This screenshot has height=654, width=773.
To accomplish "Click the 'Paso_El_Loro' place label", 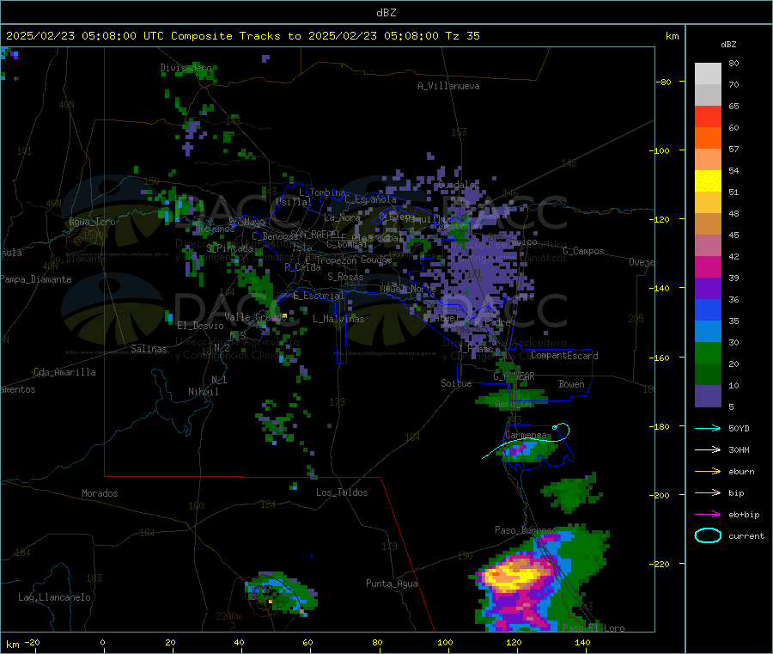I will point(593,628).
